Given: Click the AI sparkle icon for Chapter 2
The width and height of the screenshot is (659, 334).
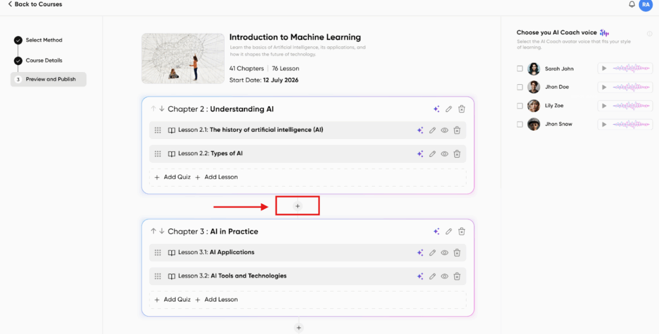Looking at the screenshot, I should (436, 109).
